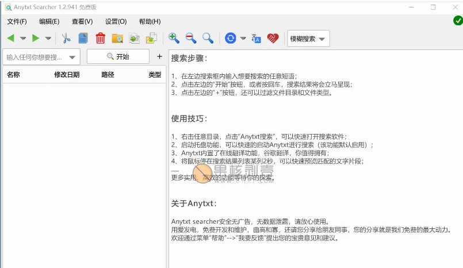The height and width of the screenshot is (268, 463).
Task: Click the open folder location icon
Action: [x=117, y=39]
